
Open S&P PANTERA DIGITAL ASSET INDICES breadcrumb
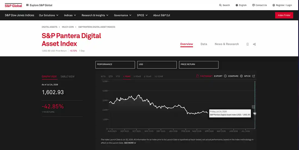[x=97, y=27]
